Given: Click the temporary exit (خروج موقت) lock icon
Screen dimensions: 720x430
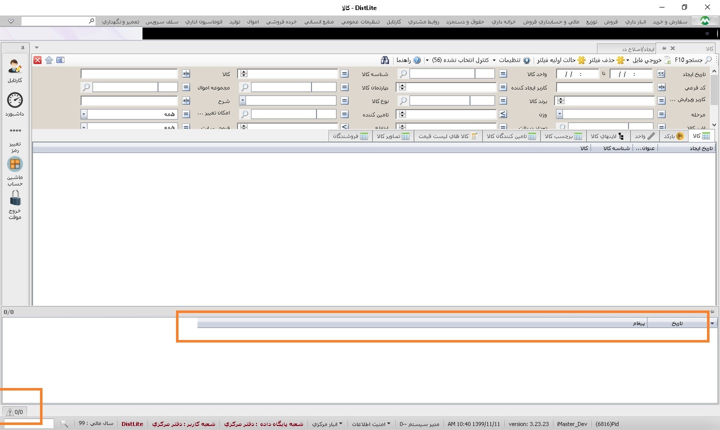Looking at the screenshot, I should click(x=15, y=198).
